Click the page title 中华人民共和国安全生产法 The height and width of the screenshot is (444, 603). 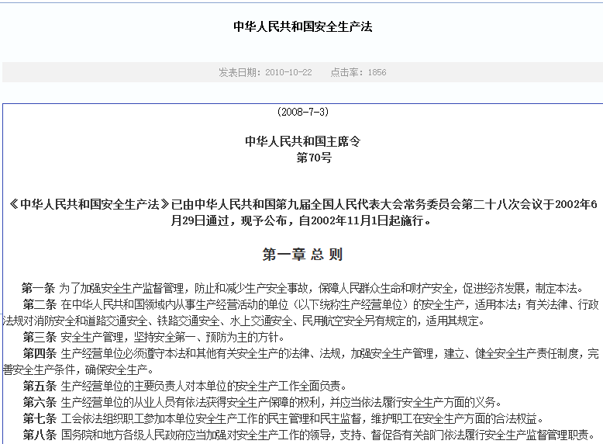[x=302, y=26]
